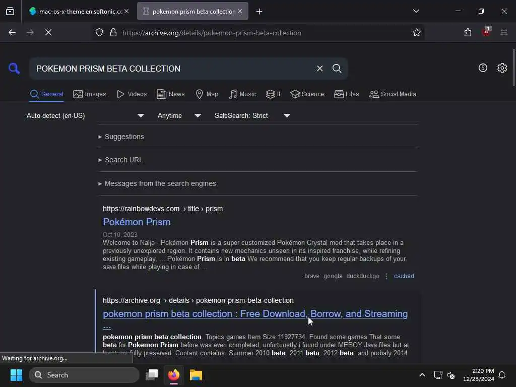The image size is (516, 387).
Task: Stop loading the page
Action: tap(48, 32)
